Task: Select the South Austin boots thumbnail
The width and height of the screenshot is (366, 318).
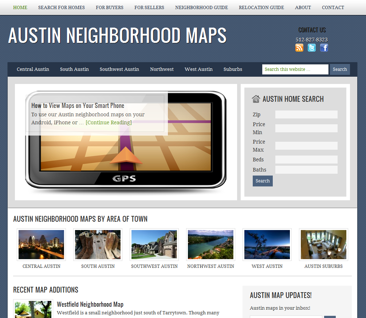Action: click(x=98, y=245)
